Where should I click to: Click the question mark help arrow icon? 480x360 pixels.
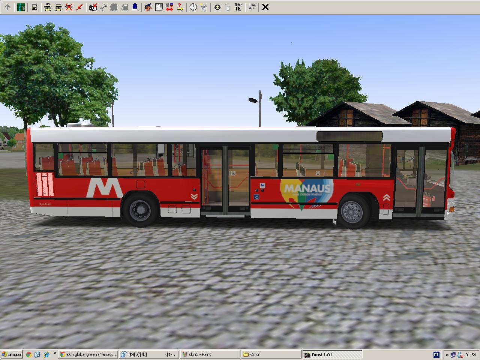click(180, 7)
